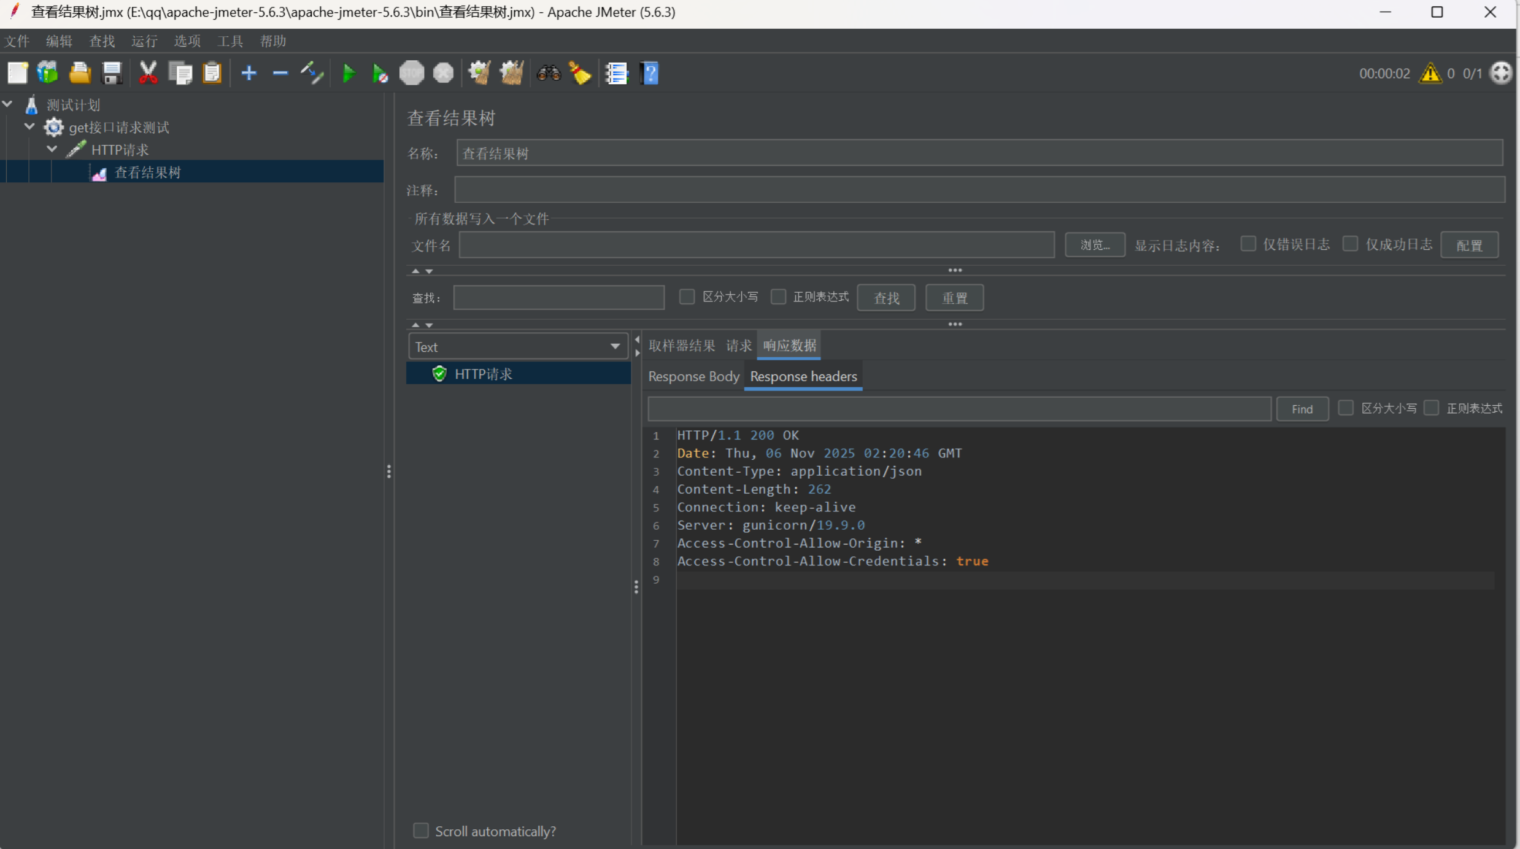Tick the 仅成功日志 checkbox

(x=1349, y=244)
